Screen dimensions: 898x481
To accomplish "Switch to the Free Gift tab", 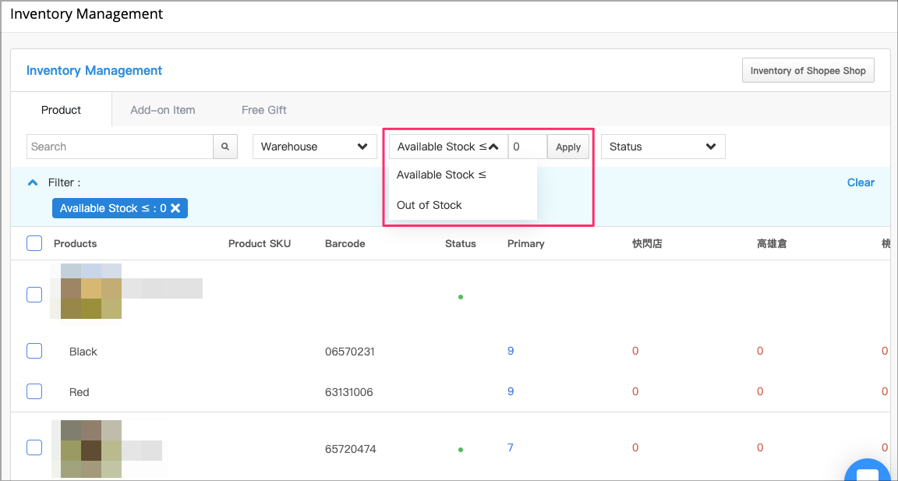I will pos(264,110).
